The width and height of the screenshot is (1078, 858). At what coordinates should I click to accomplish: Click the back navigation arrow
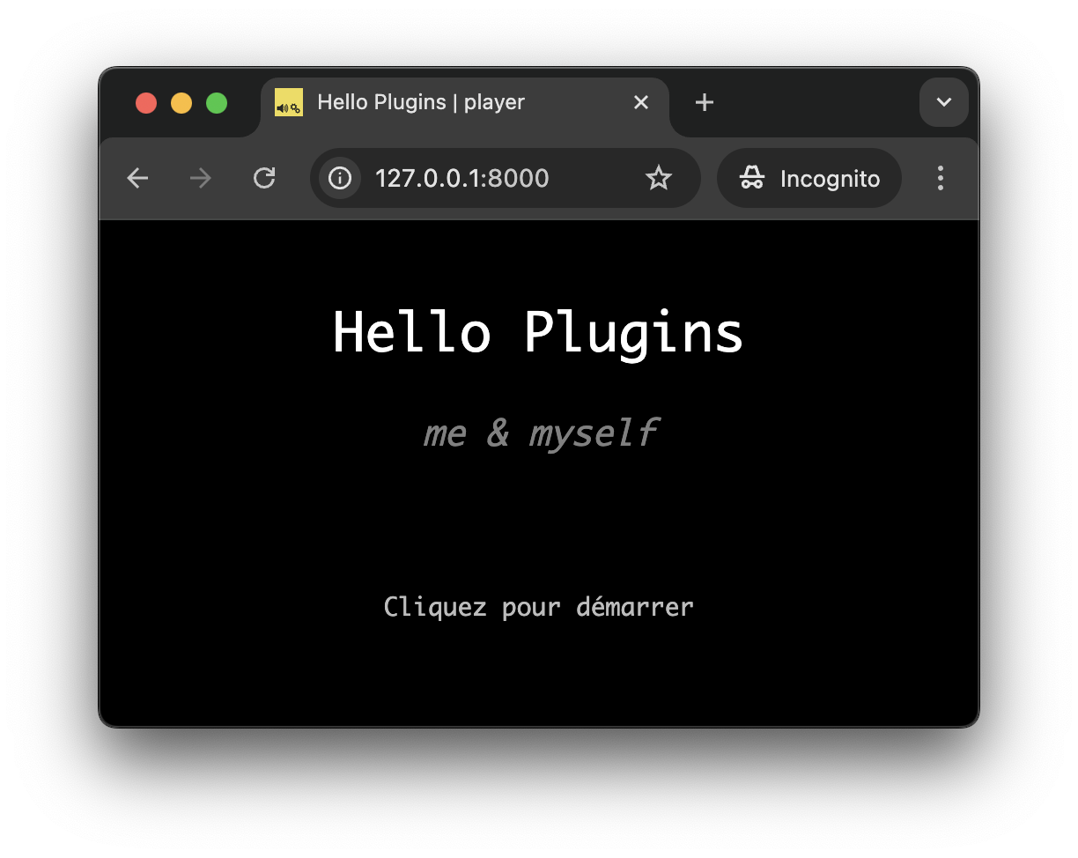[137, 178]
